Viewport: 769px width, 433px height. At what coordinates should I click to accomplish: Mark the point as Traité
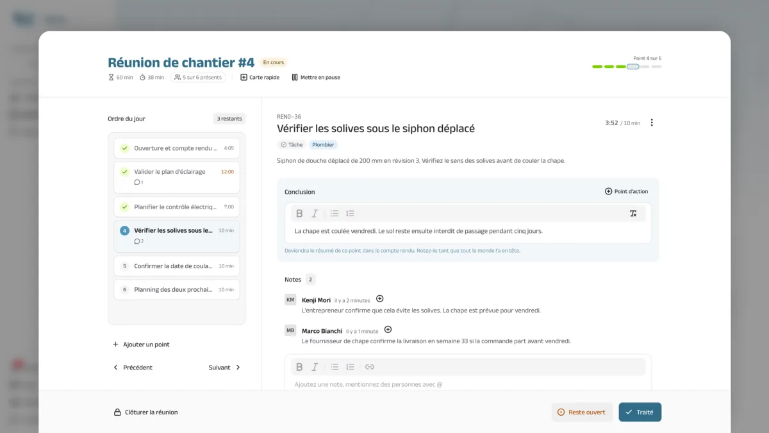coord(640,412)
